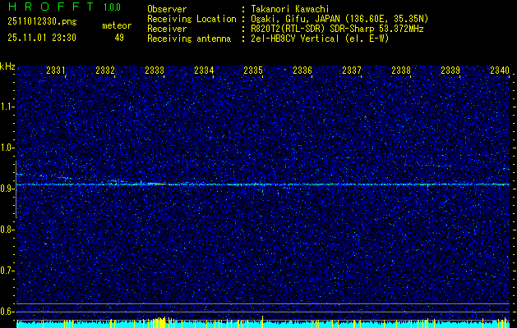The height and width of the screenshot is (328, 517).
Task: Click time marker 2338
Action: (x=401, y=70)
